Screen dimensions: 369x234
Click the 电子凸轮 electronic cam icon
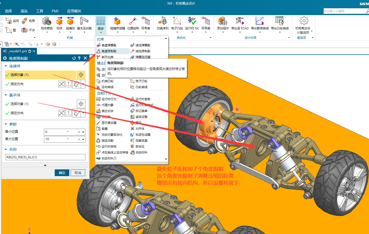click(x=177, y=21)
